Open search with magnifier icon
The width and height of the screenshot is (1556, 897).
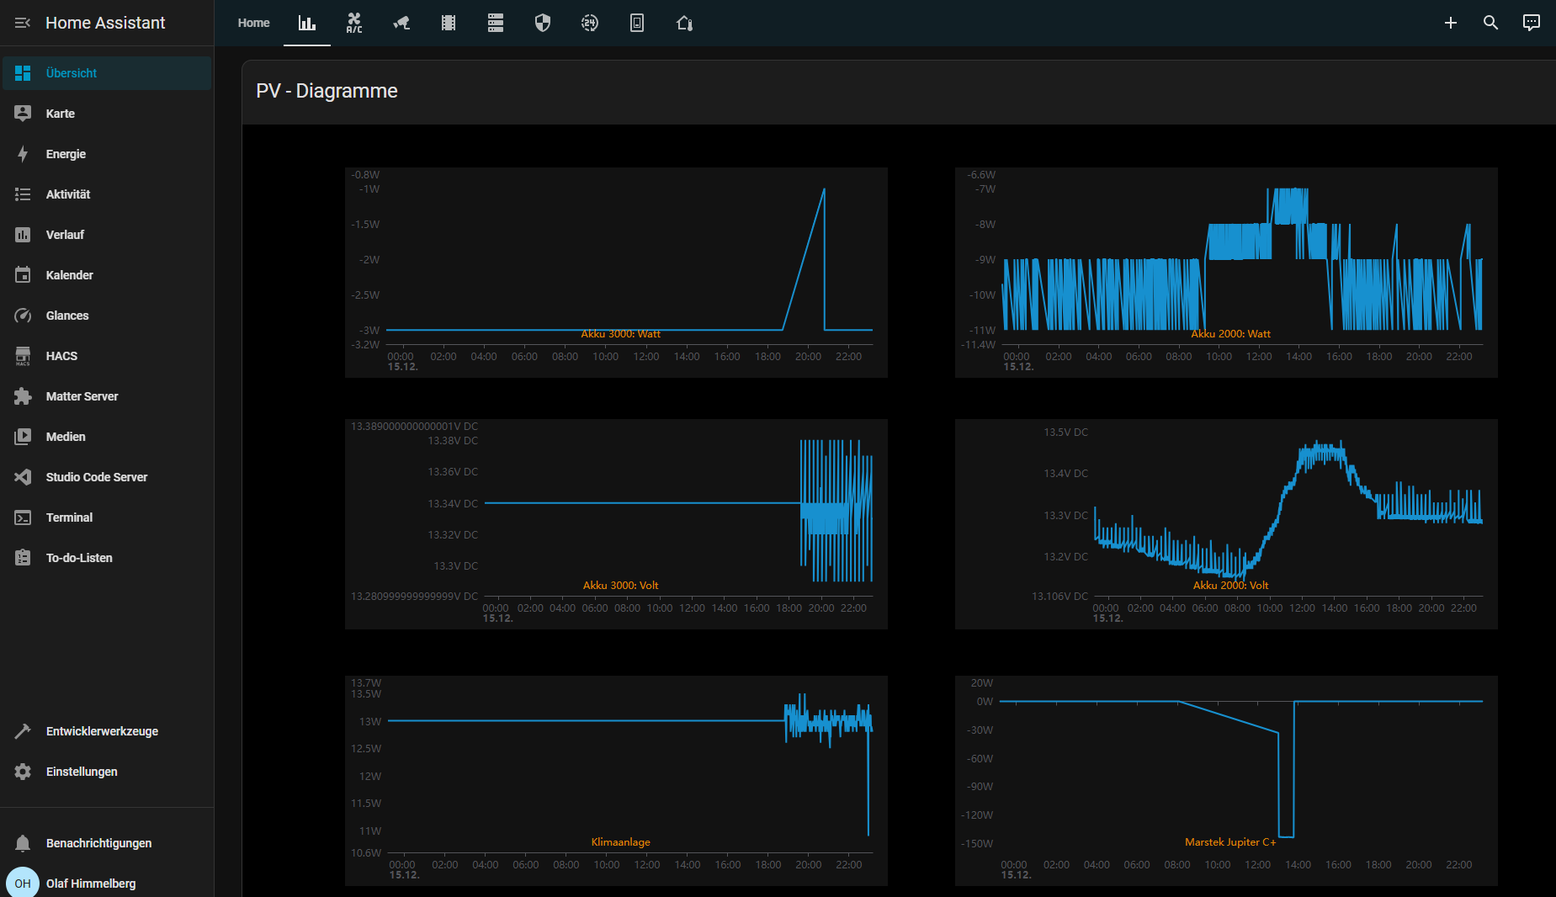pos(1490,23)
